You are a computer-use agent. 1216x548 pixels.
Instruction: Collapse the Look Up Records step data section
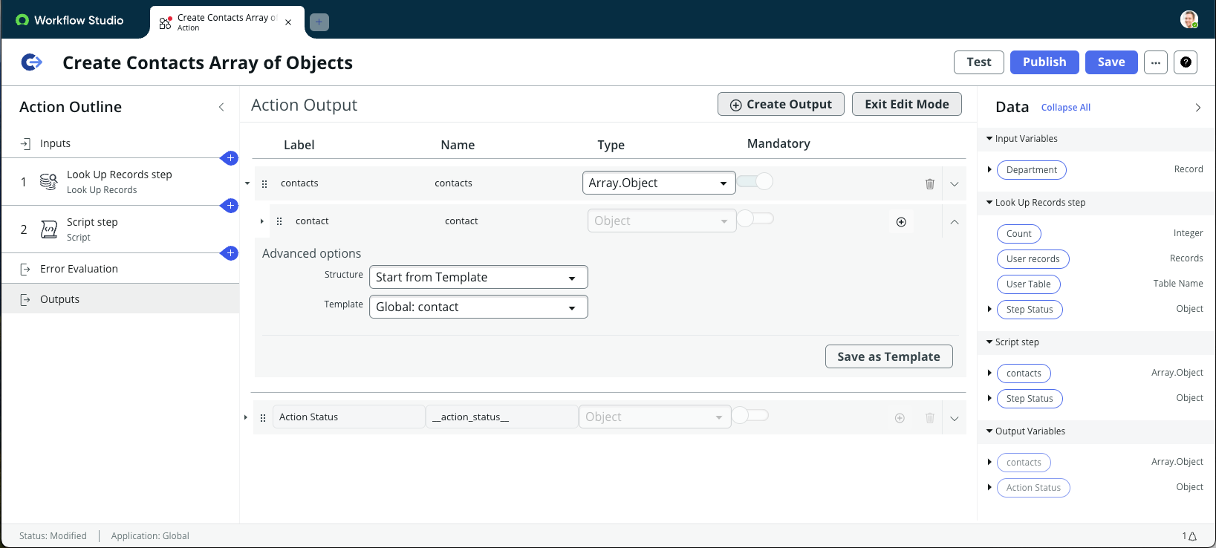pos(989,202)
